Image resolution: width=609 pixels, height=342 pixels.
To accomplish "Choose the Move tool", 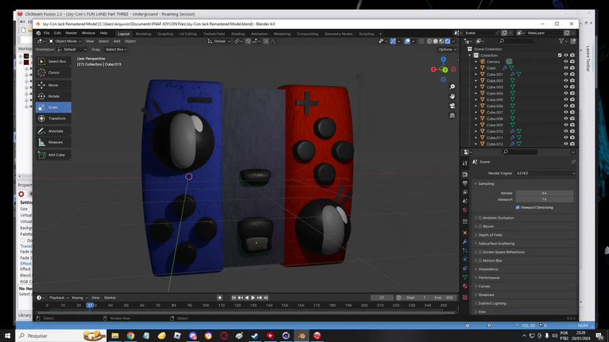I will [53, 85].
